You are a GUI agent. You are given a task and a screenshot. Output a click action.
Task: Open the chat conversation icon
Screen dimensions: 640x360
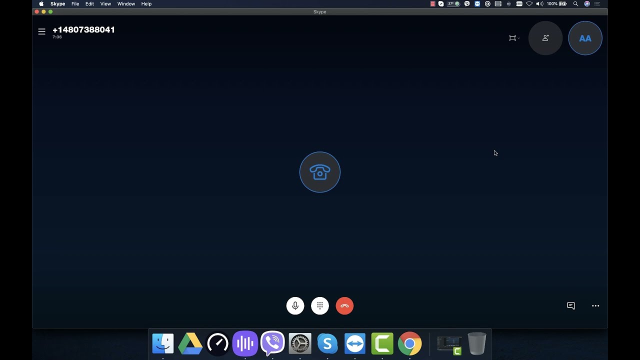tap(571, 305)
